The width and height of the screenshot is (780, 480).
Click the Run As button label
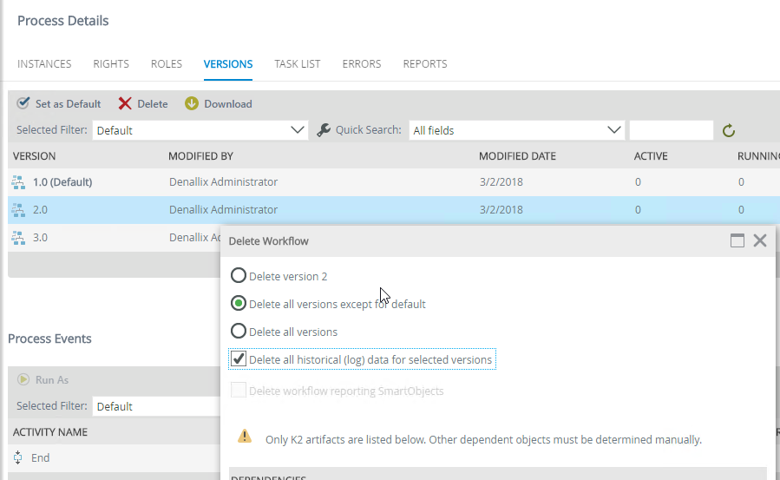[52, 380]
